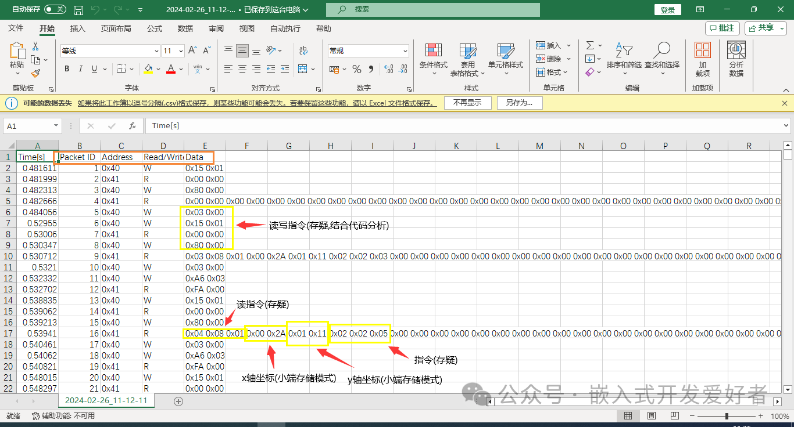Click the Undo arrow icon

(x=95, y=10)
